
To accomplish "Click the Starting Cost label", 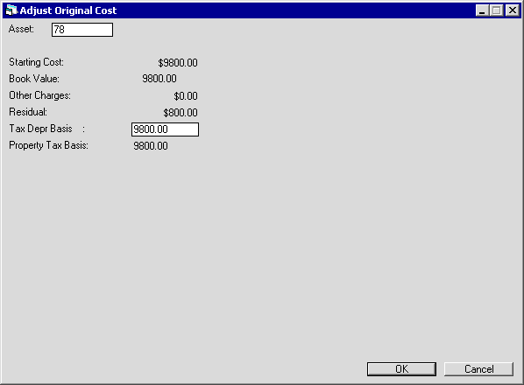I will 36,62.
